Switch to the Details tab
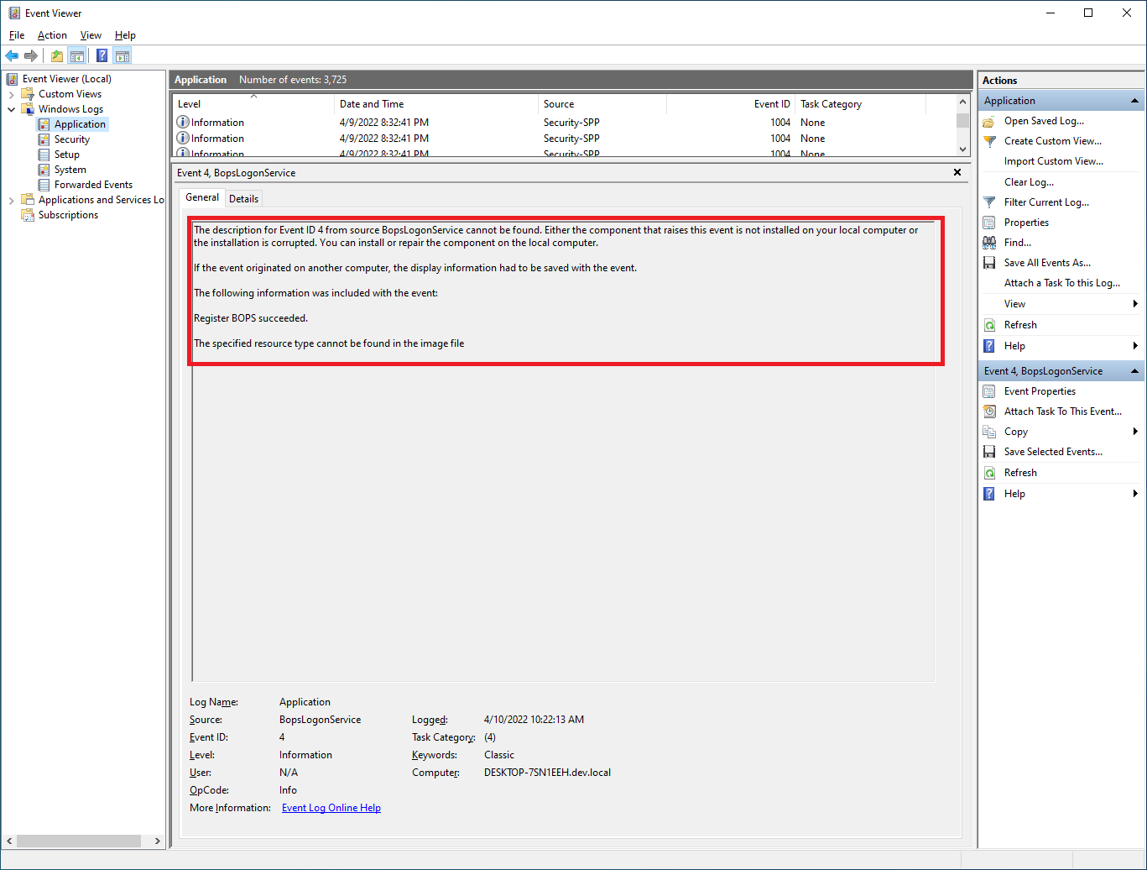The height and width of the screenshot is (870, 1147). pos(243,197)
